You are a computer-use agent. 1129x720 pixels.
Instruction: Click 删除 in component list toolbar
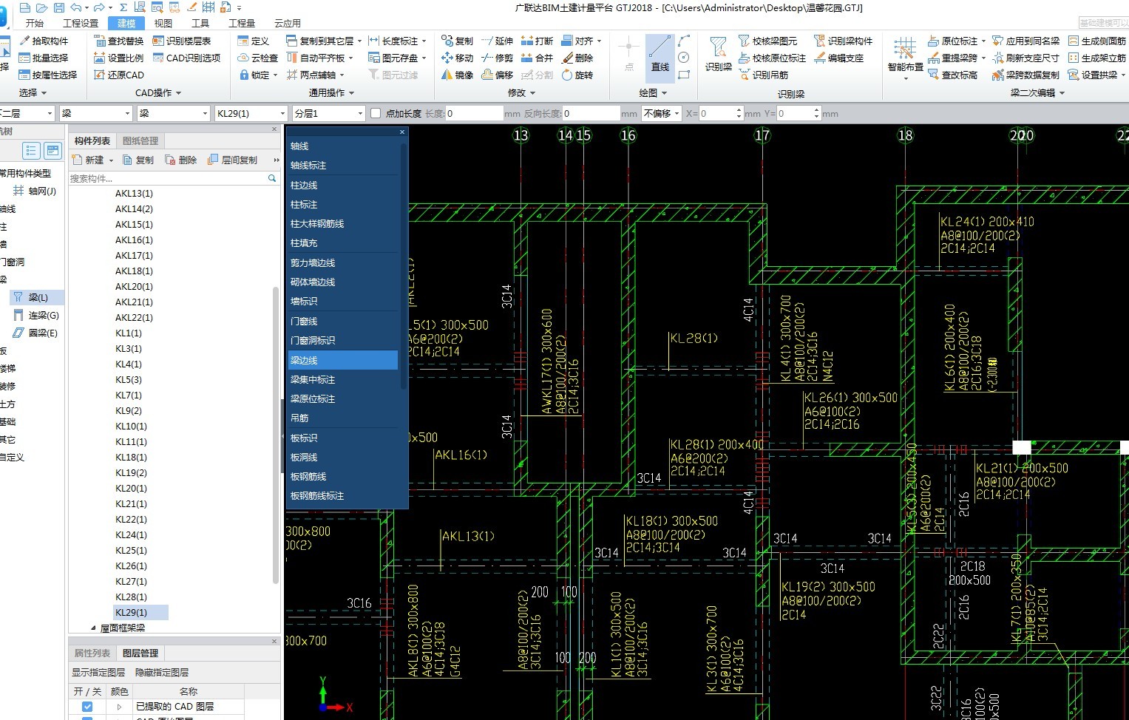pos(181,160)
